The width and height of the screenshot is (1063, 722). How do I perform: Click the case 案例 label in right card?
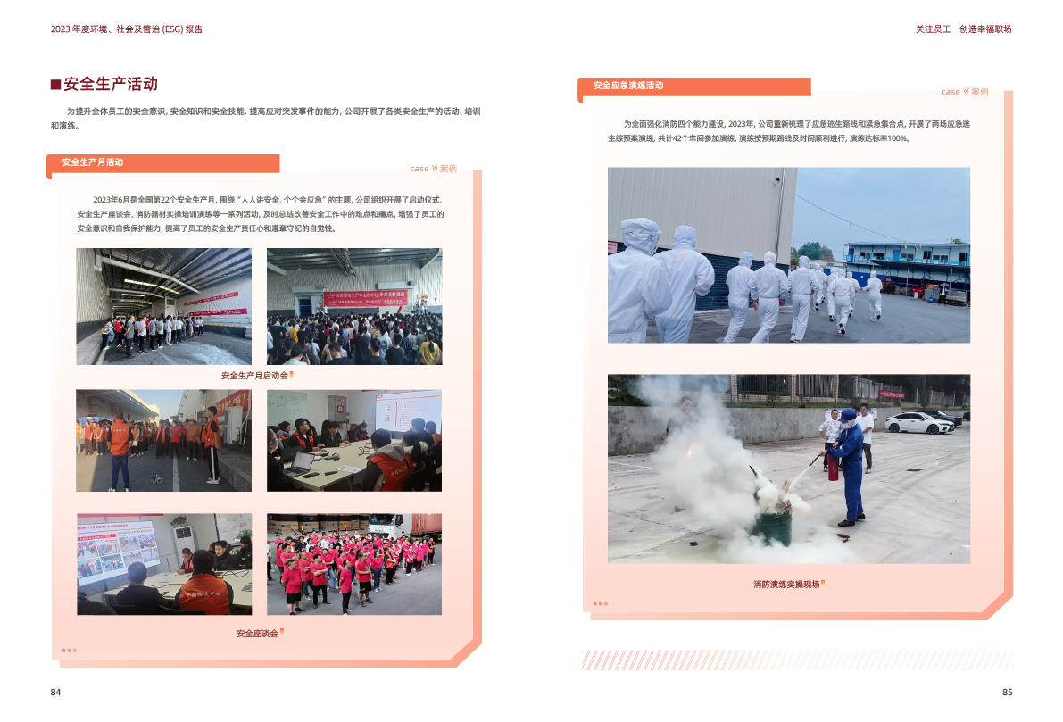[x=964, y=92]
